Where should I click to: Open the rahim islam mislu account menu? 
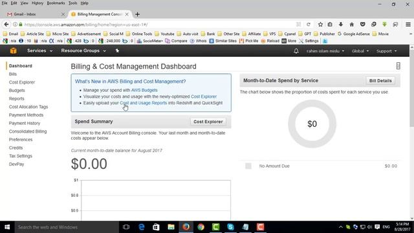pyautogui.click(x=325, y=51)
